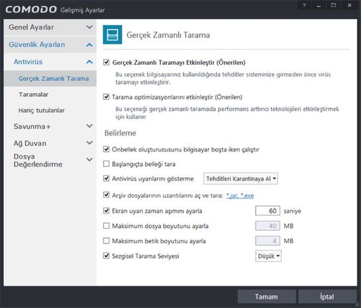Expand the Dosya Değerlendirme section chevron
Screen dimensions: 361x308
click(89, 160)
